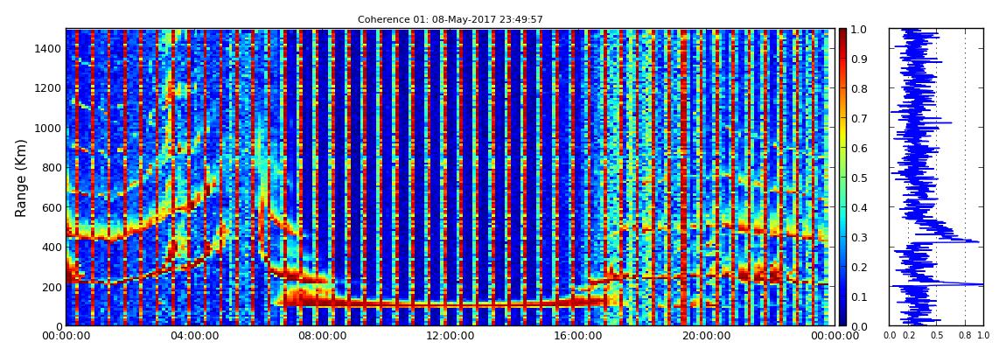Click the 600 range tick label

(x=52, y=208)
